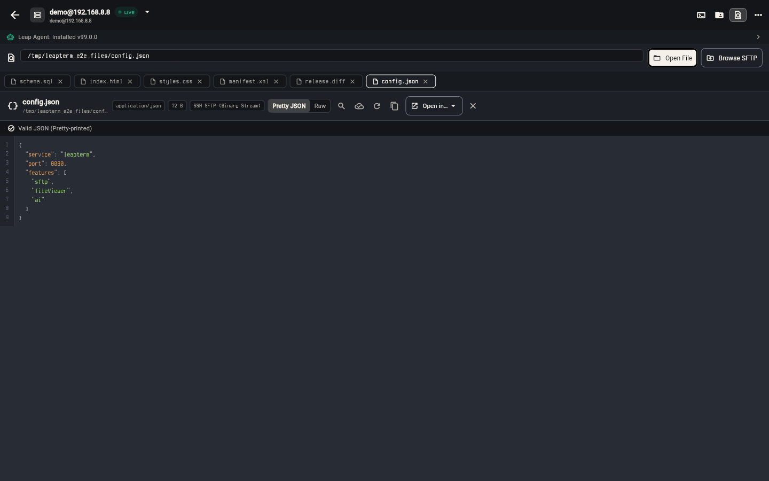Click the Leap Agent robot icon
The width and height of the screenshot is (769, 481).
[11, 37]
